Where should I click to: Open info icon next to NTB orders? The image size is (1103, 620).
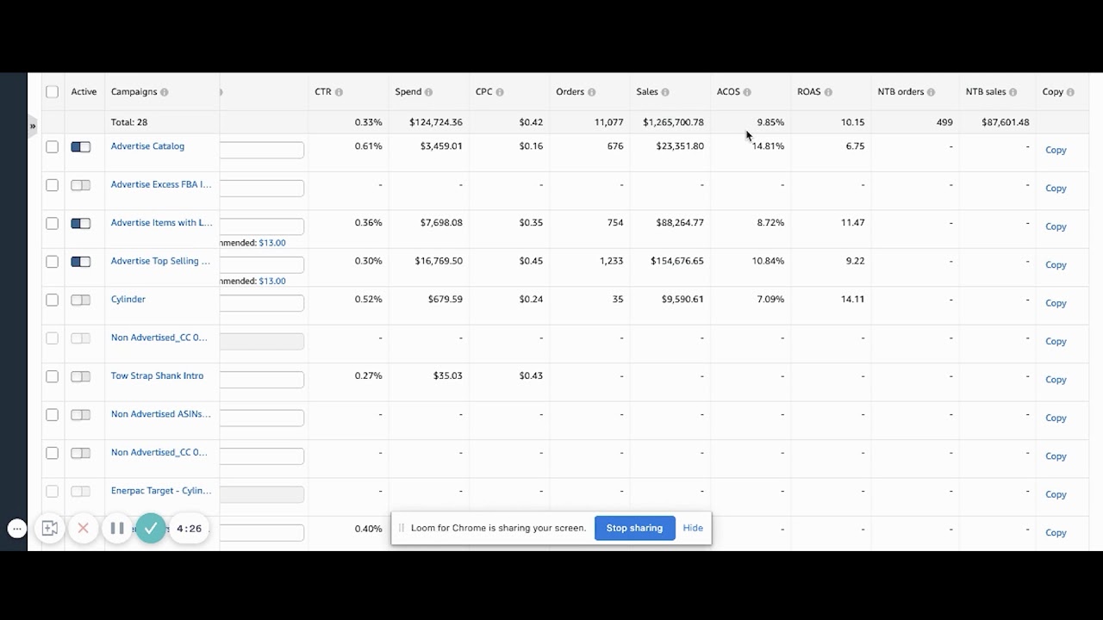click(932, 92)
